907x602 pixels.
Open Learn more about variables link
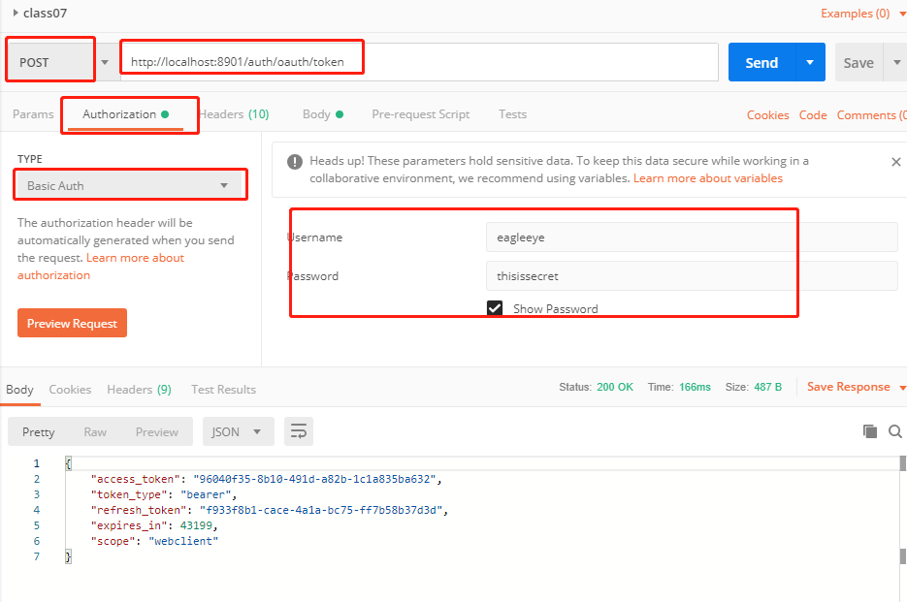707,178
